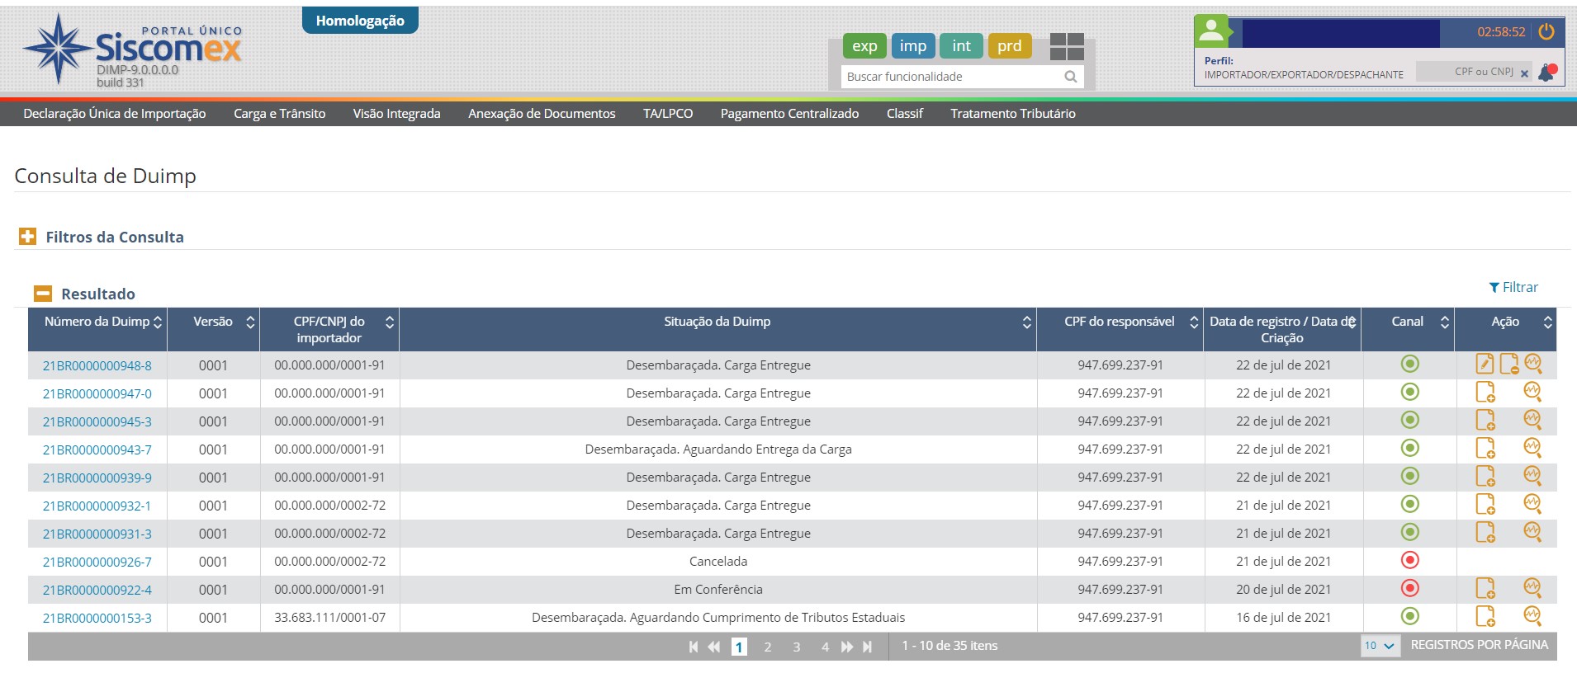Click the green user profile avatar icon
Image resolution: width=1577 pixels, height=673 pixels.
coord(1211,31)
